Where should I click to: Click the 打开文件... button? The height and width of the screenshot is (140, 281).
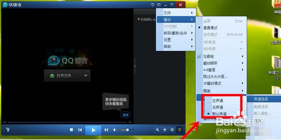pyautogui.click(x=63, y=75)
